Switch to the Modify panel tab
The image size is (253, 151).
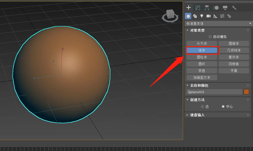[x=198, y=8]
